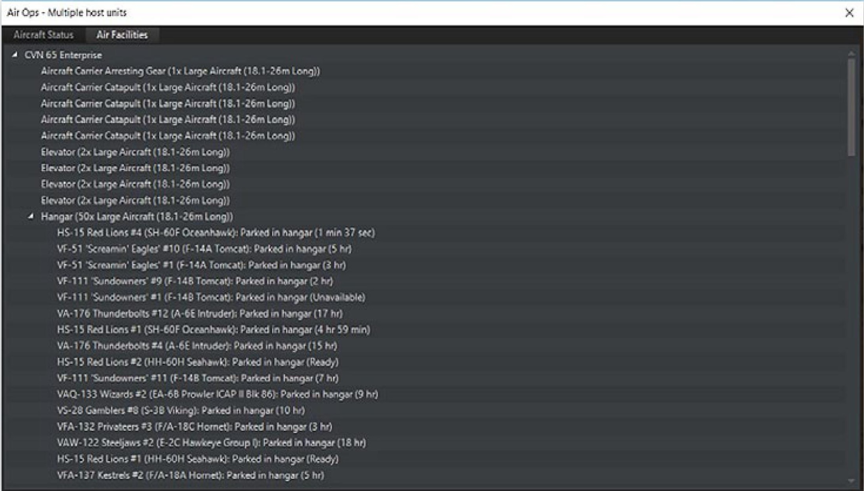Screen dimensions: 864x491
Task: Choose VAQ-133 Wizards #2 Prowler entry
Action: click(217, 394)
